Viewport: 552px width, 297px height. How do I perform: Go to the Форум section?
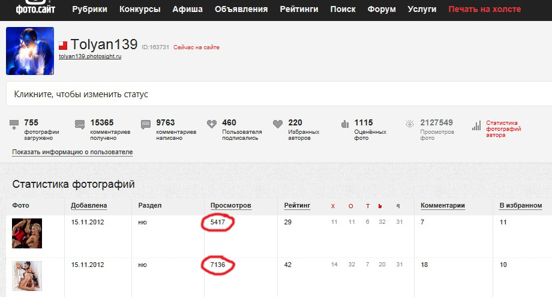coord(382,10)
